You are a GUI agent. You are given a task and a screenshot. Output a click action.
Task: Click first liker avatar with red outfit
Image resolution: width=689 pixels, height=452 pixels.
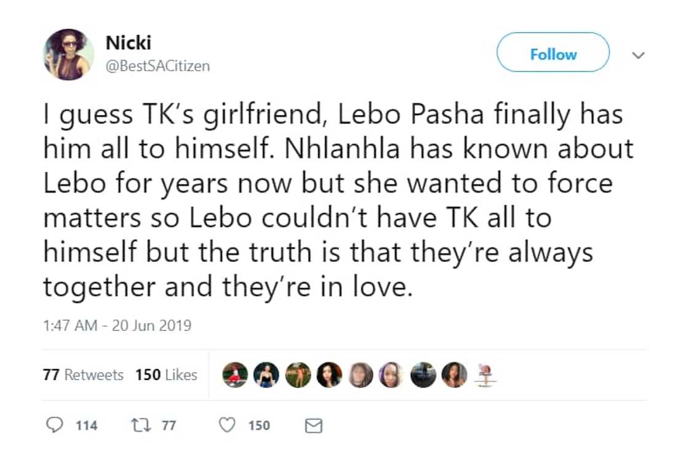[235, 375]
